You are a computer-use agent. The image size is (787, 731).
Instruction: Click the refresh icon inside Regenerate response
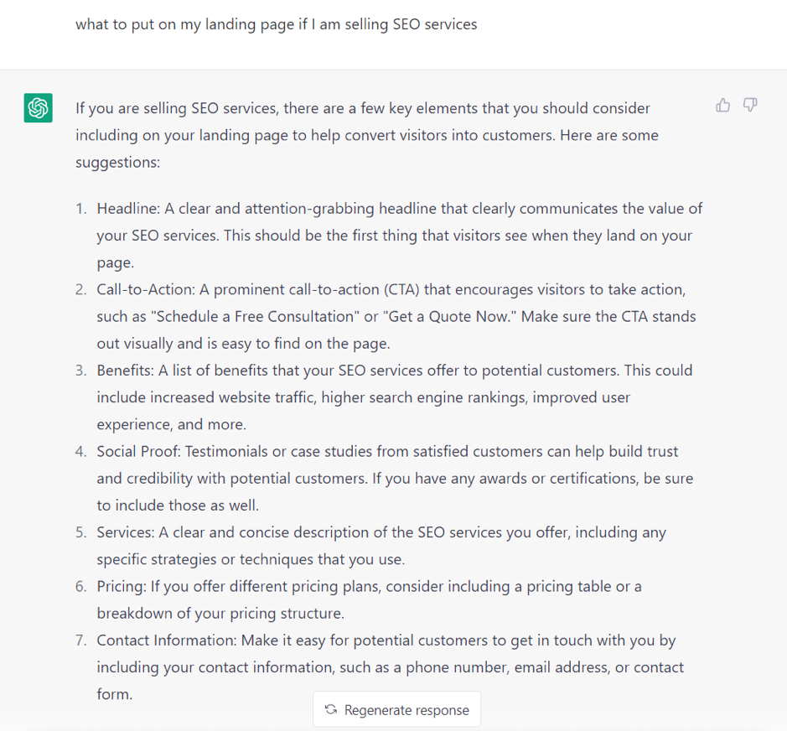(x=331, y=709)
